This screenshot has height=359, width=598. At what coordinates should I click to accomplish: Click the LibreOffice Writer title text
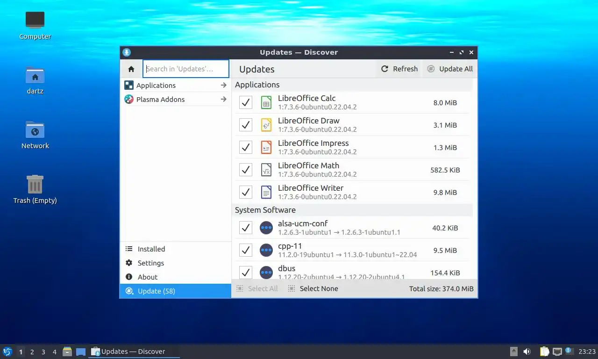[311, 188]
